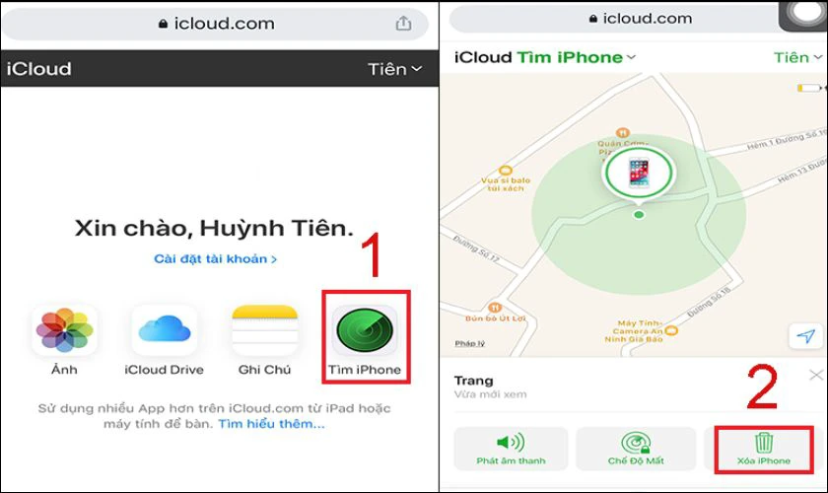Expand Tiên account menu on dark header
This screenshot has width=828, height=493.
click(394, 69)
